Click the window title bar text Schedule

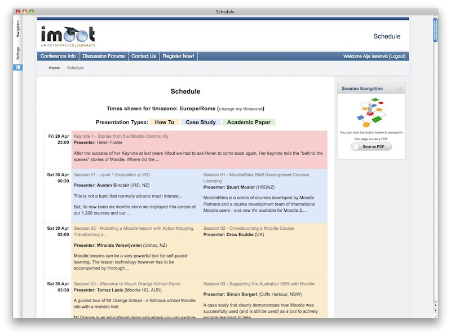[x=225, y=12]
